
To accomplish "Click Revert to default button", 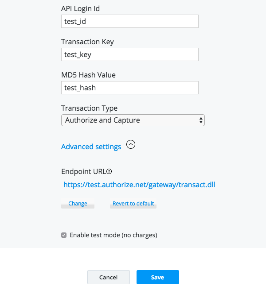I will (133, 204).
